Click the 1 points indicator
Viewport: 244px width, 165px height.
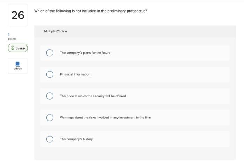click(x=9, y=35)
